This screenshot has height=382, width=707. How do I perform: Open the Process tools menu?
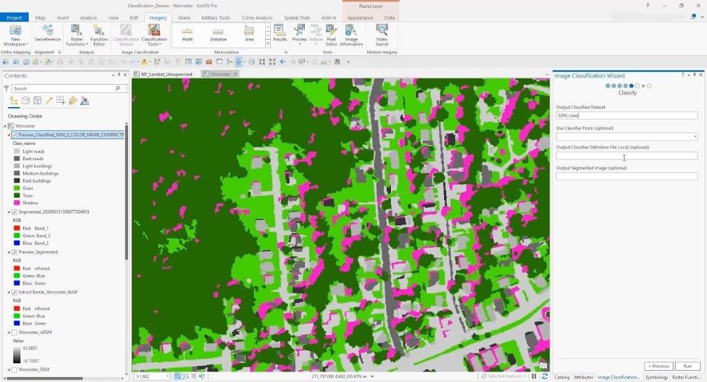(x=299, y=36)
